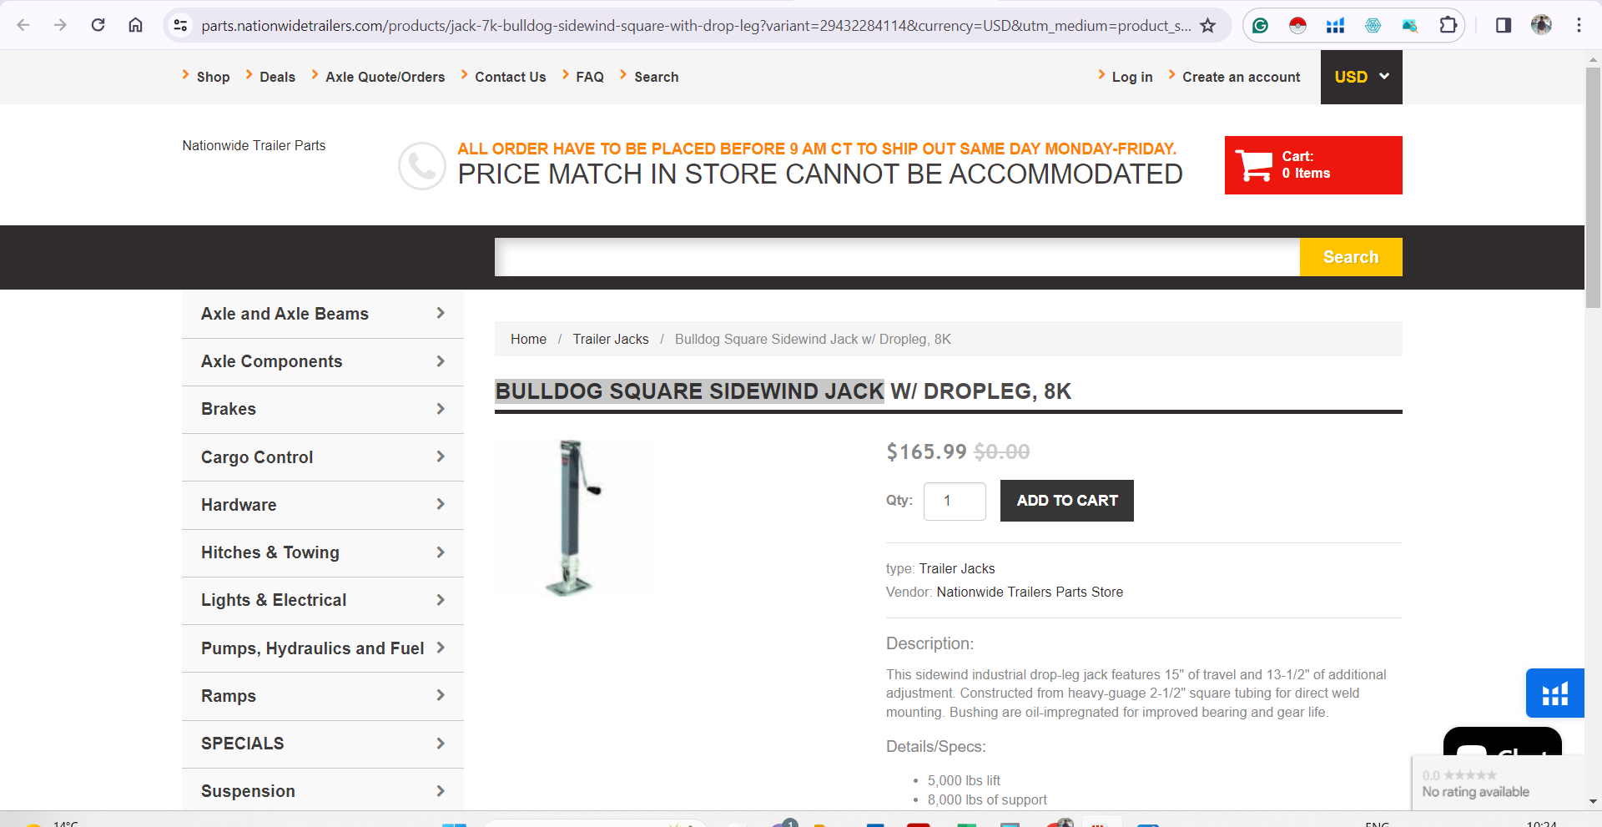Click Nationwide Trailers Parts Store vendor link
The width and height of the screenshot is (1602, 827).
point(1030,592)
